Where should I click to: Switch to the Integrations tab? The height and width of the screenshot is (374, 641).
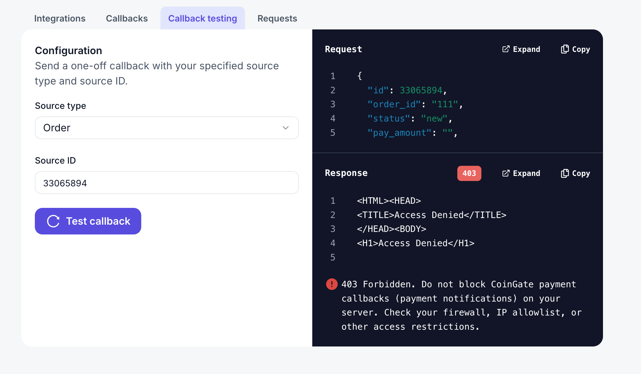point(60,18)
